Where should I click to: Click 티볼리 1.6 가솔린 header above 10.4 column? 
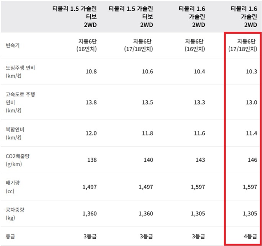pos(192,17)
